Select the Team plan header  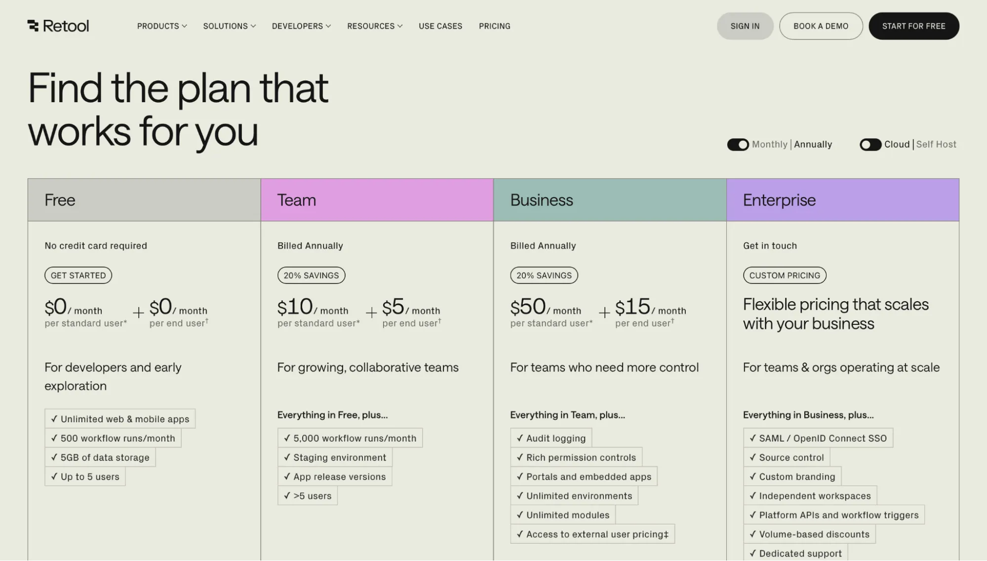377,200
